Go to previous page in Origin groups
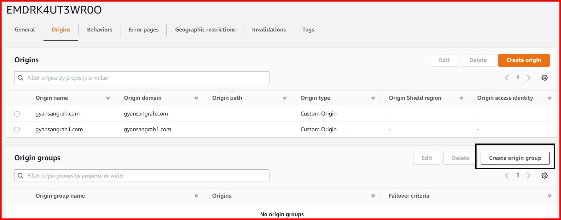The width and height of the screenshot is (561, 220). click(x=507, y=176)
